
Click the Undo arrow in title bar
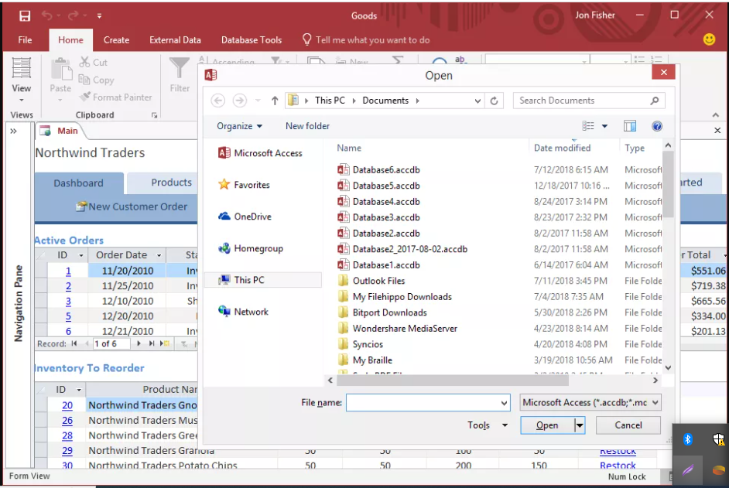click(47, 15)
